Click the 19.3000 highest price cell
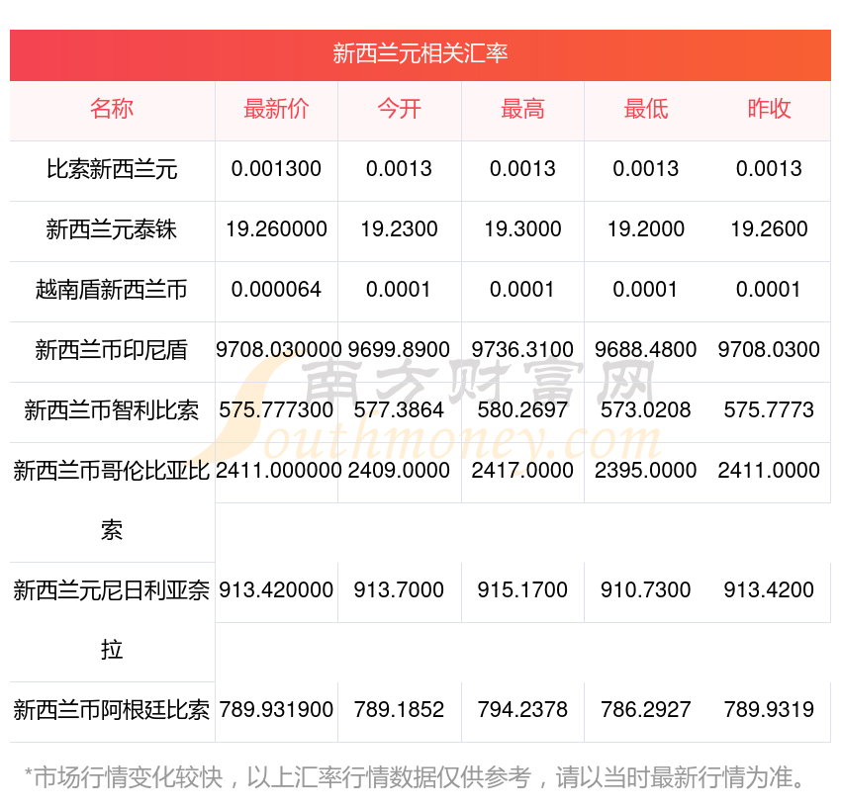Viewport: 841px width, 808px height. (x=522, y=228)
